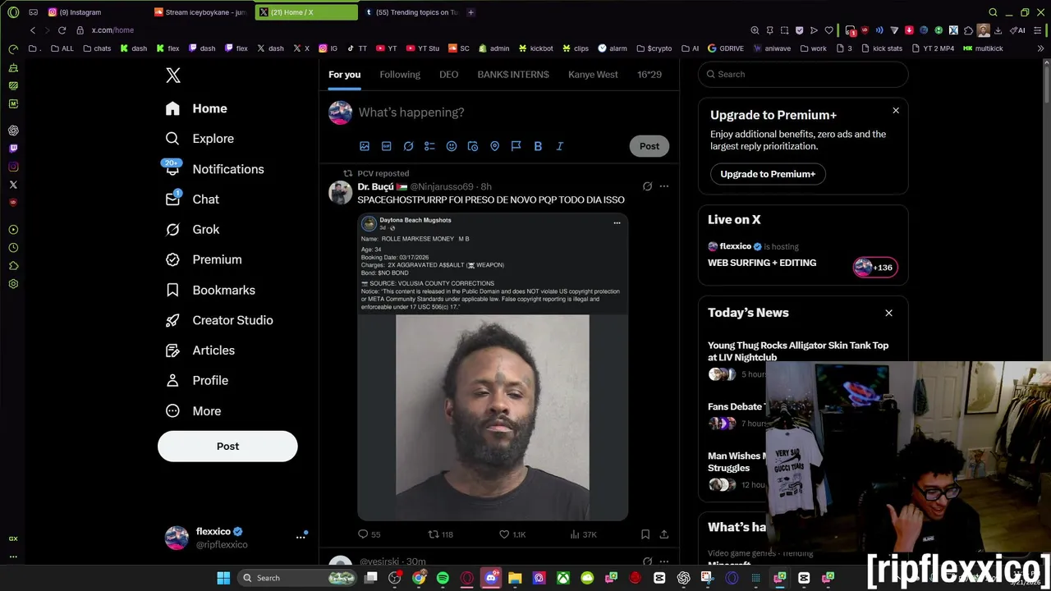Open the three-dot menu on Dr. Buçú's post

click(x=664, y=186)
